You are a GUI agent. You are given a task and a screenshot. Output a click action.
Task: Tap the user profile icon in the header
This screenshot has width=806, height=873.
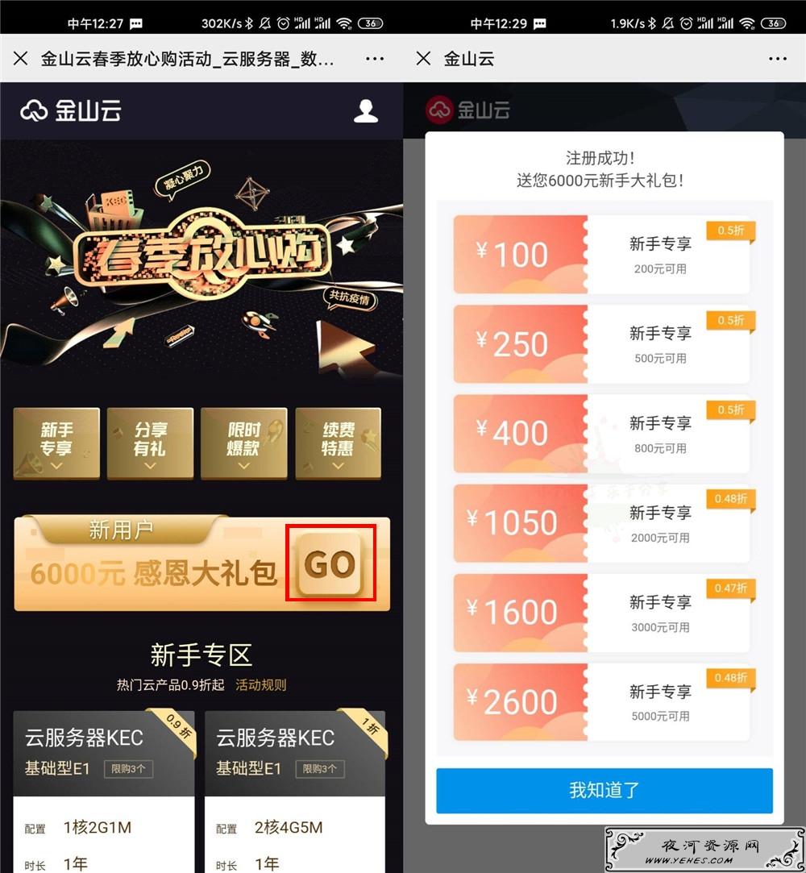coord(366,110)
